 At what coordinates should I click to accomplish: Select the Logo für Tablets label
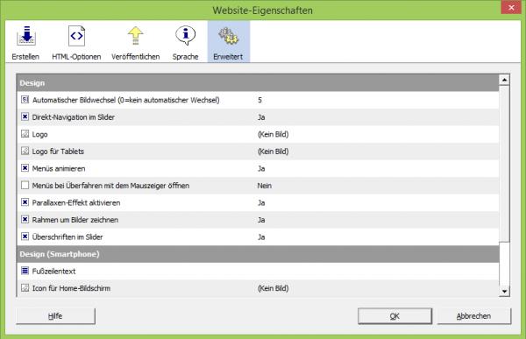(58, 152)
